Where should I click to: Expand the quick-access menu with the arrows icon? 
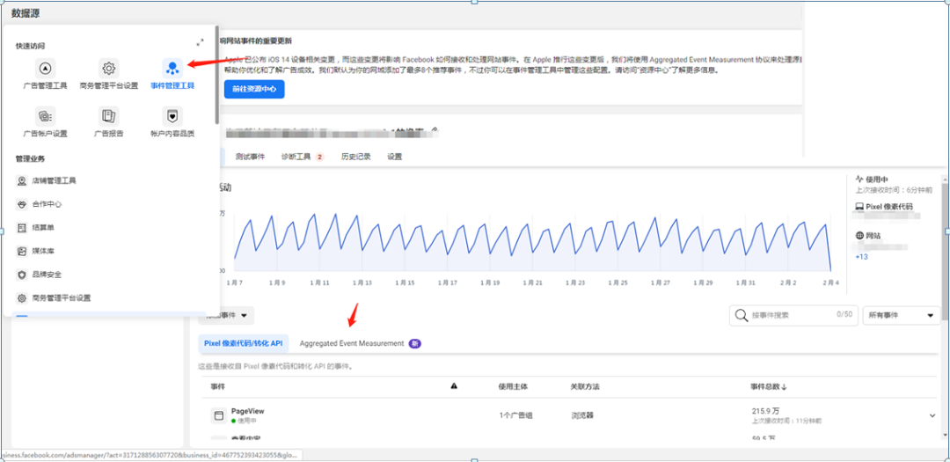tap(200, 42)
